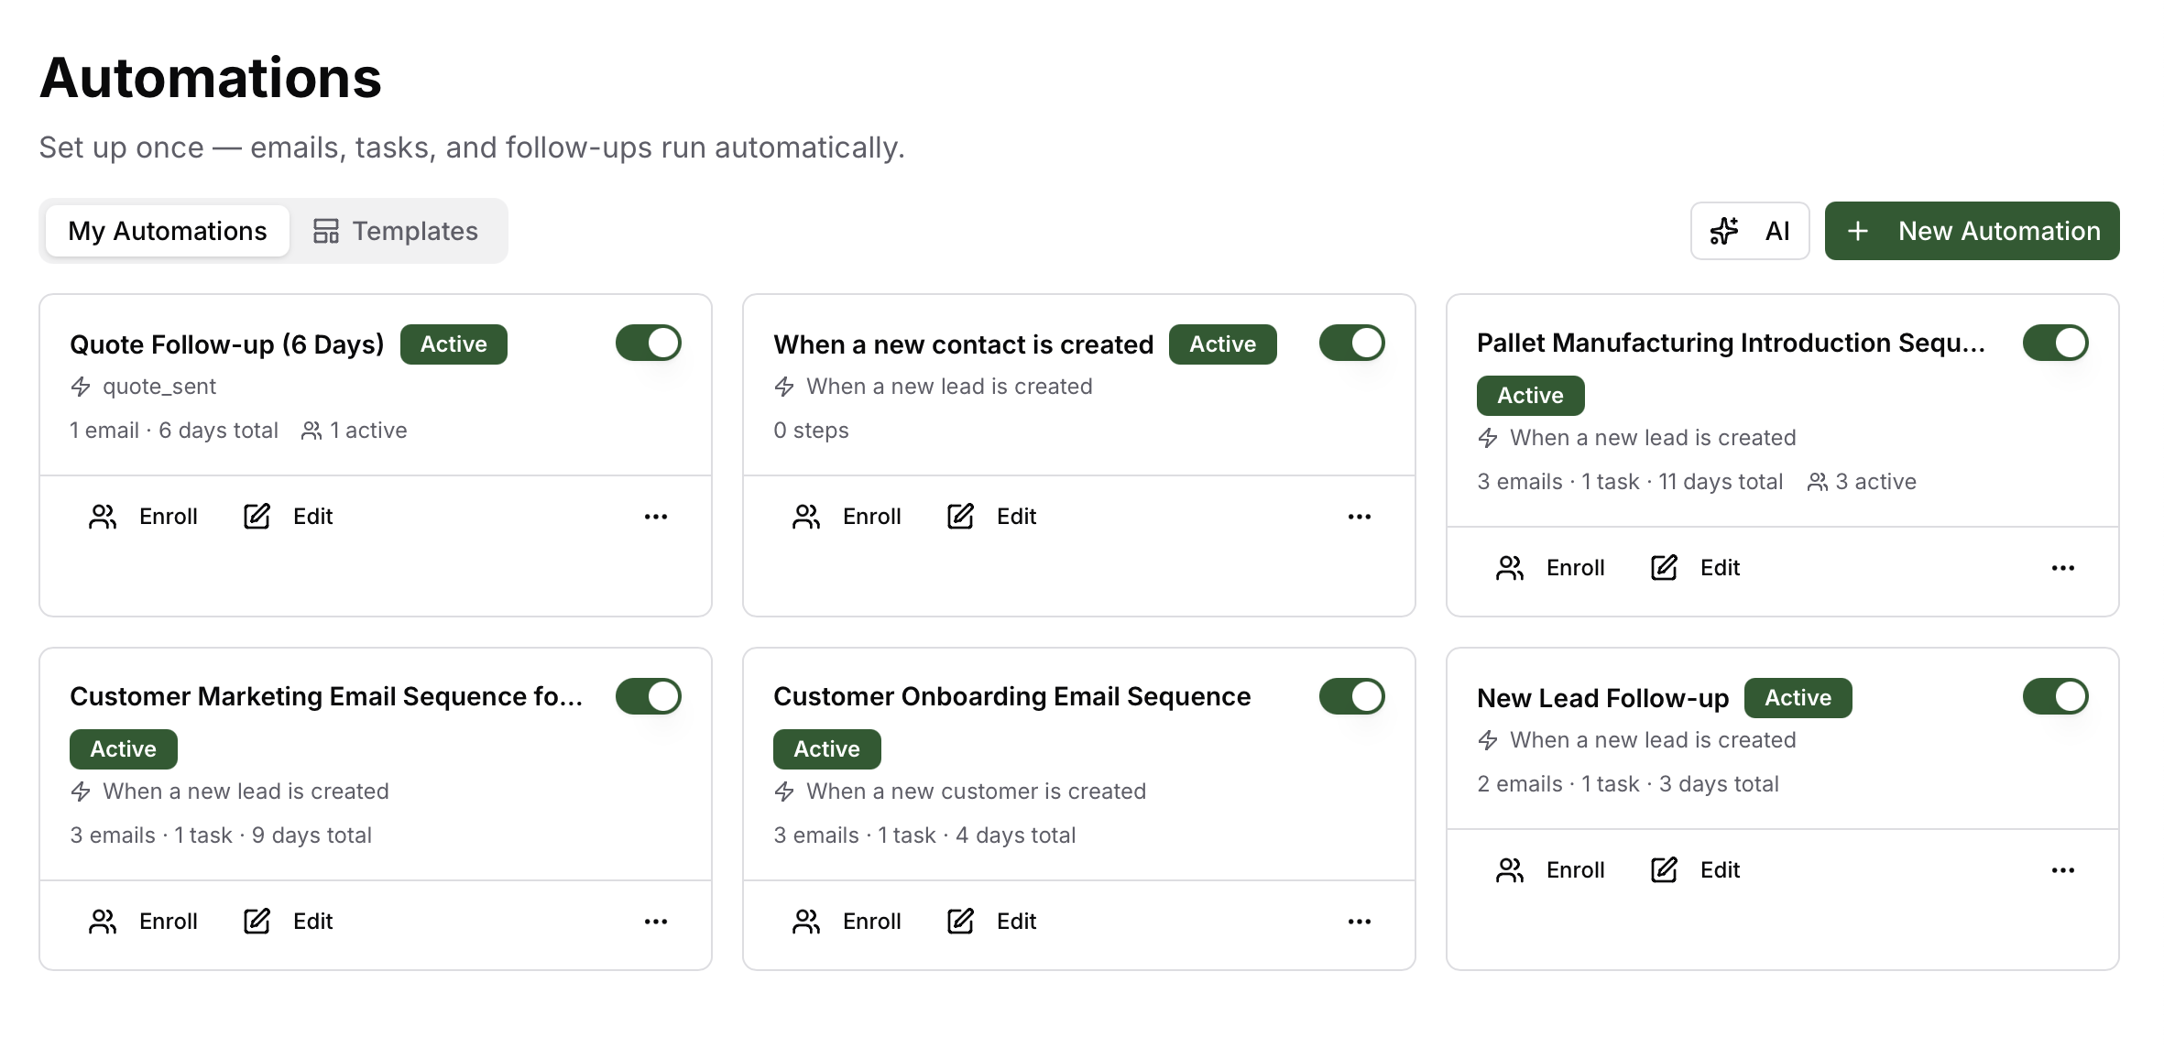The image size is (2164, 1048).
Task: Open 'New Lead Follow-up' title
Action: (x=1603, y=698)
